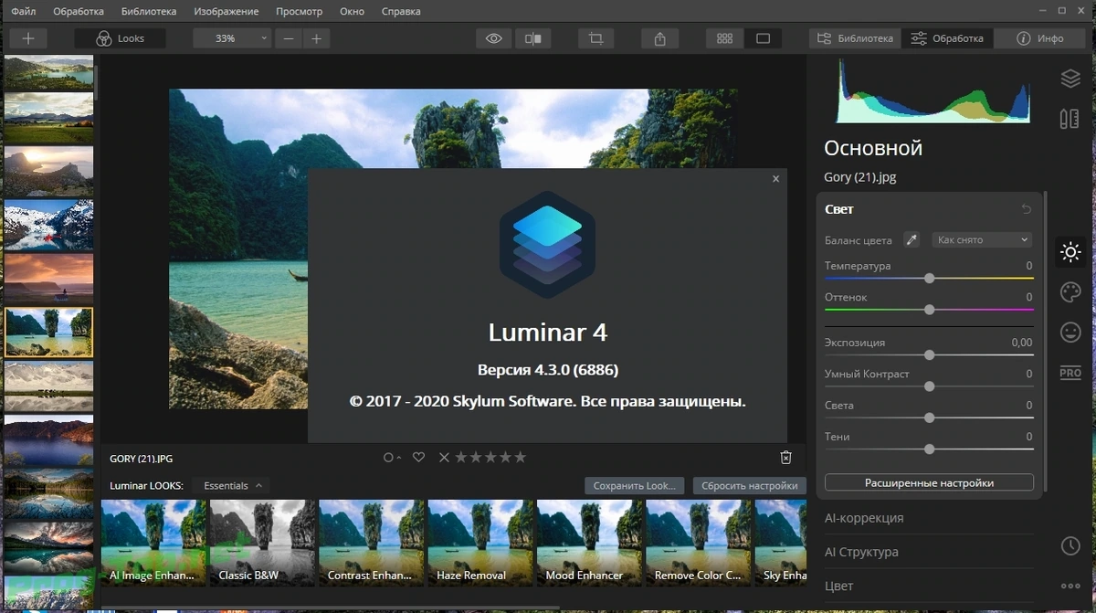Open the Изображение menu

(x=226, y=12)
